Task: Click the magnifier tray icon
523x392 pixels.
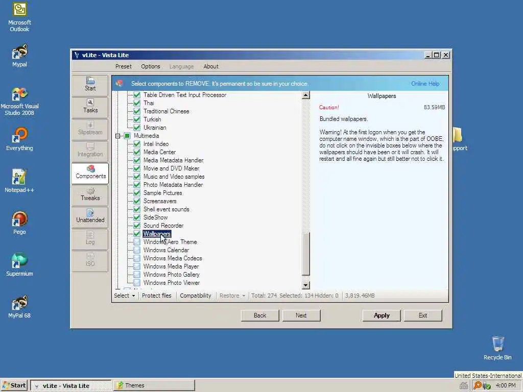Action: tap(478, 385)
